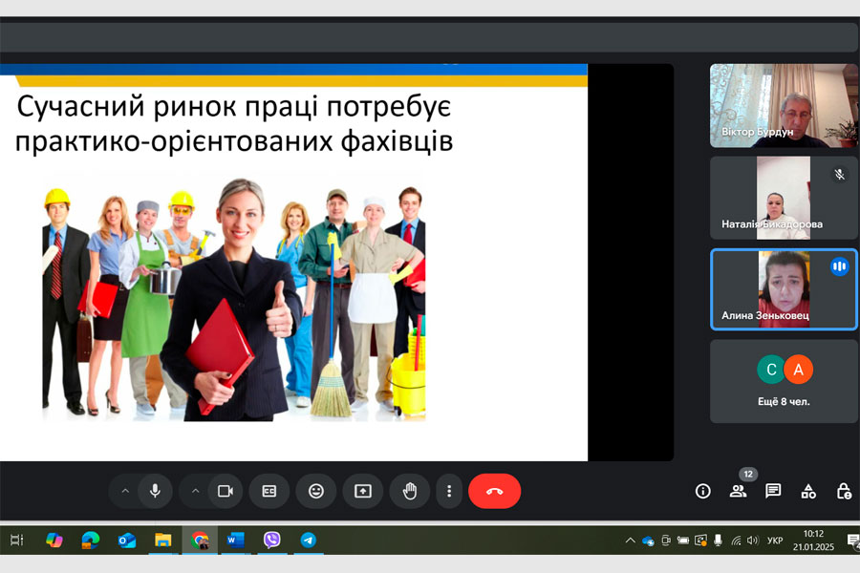Open the chat panel

tap(773, 491)
